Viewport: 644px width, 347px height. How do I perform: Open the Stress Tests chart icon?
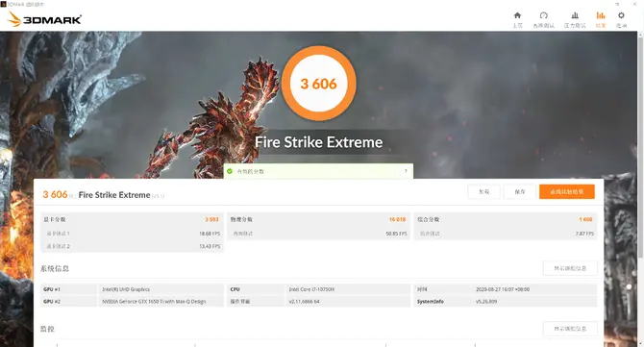pos(575,15)
